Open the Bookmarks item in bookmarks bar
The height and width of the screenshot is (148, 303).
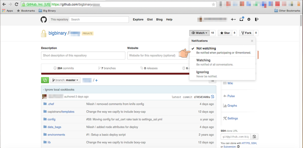(x=26, y=11)
